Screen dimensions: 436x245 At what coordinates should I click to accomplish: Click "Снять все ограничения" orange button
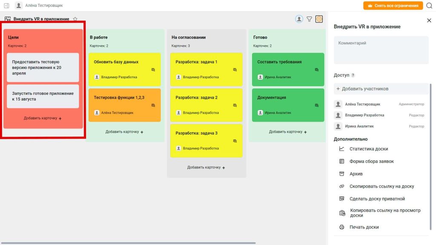(x=393, y=6)
